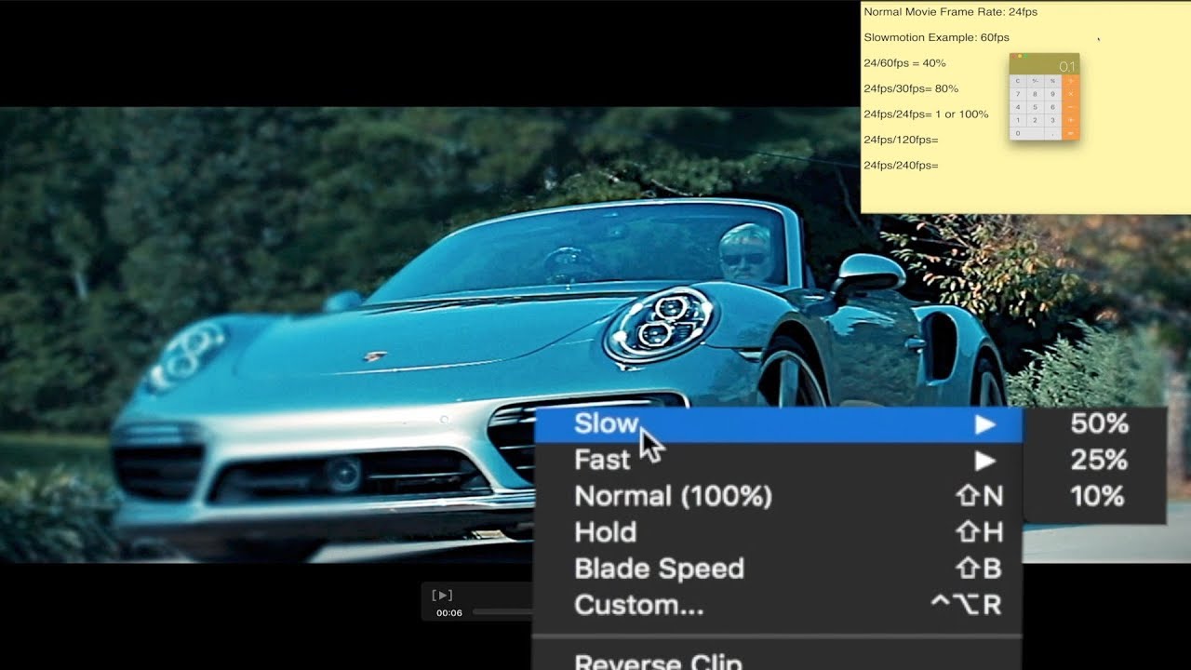This screenshot has width=1191, height=670.
Task: Click the playback scrubber bar beside 00:06
Action: [x=502, y=612]
